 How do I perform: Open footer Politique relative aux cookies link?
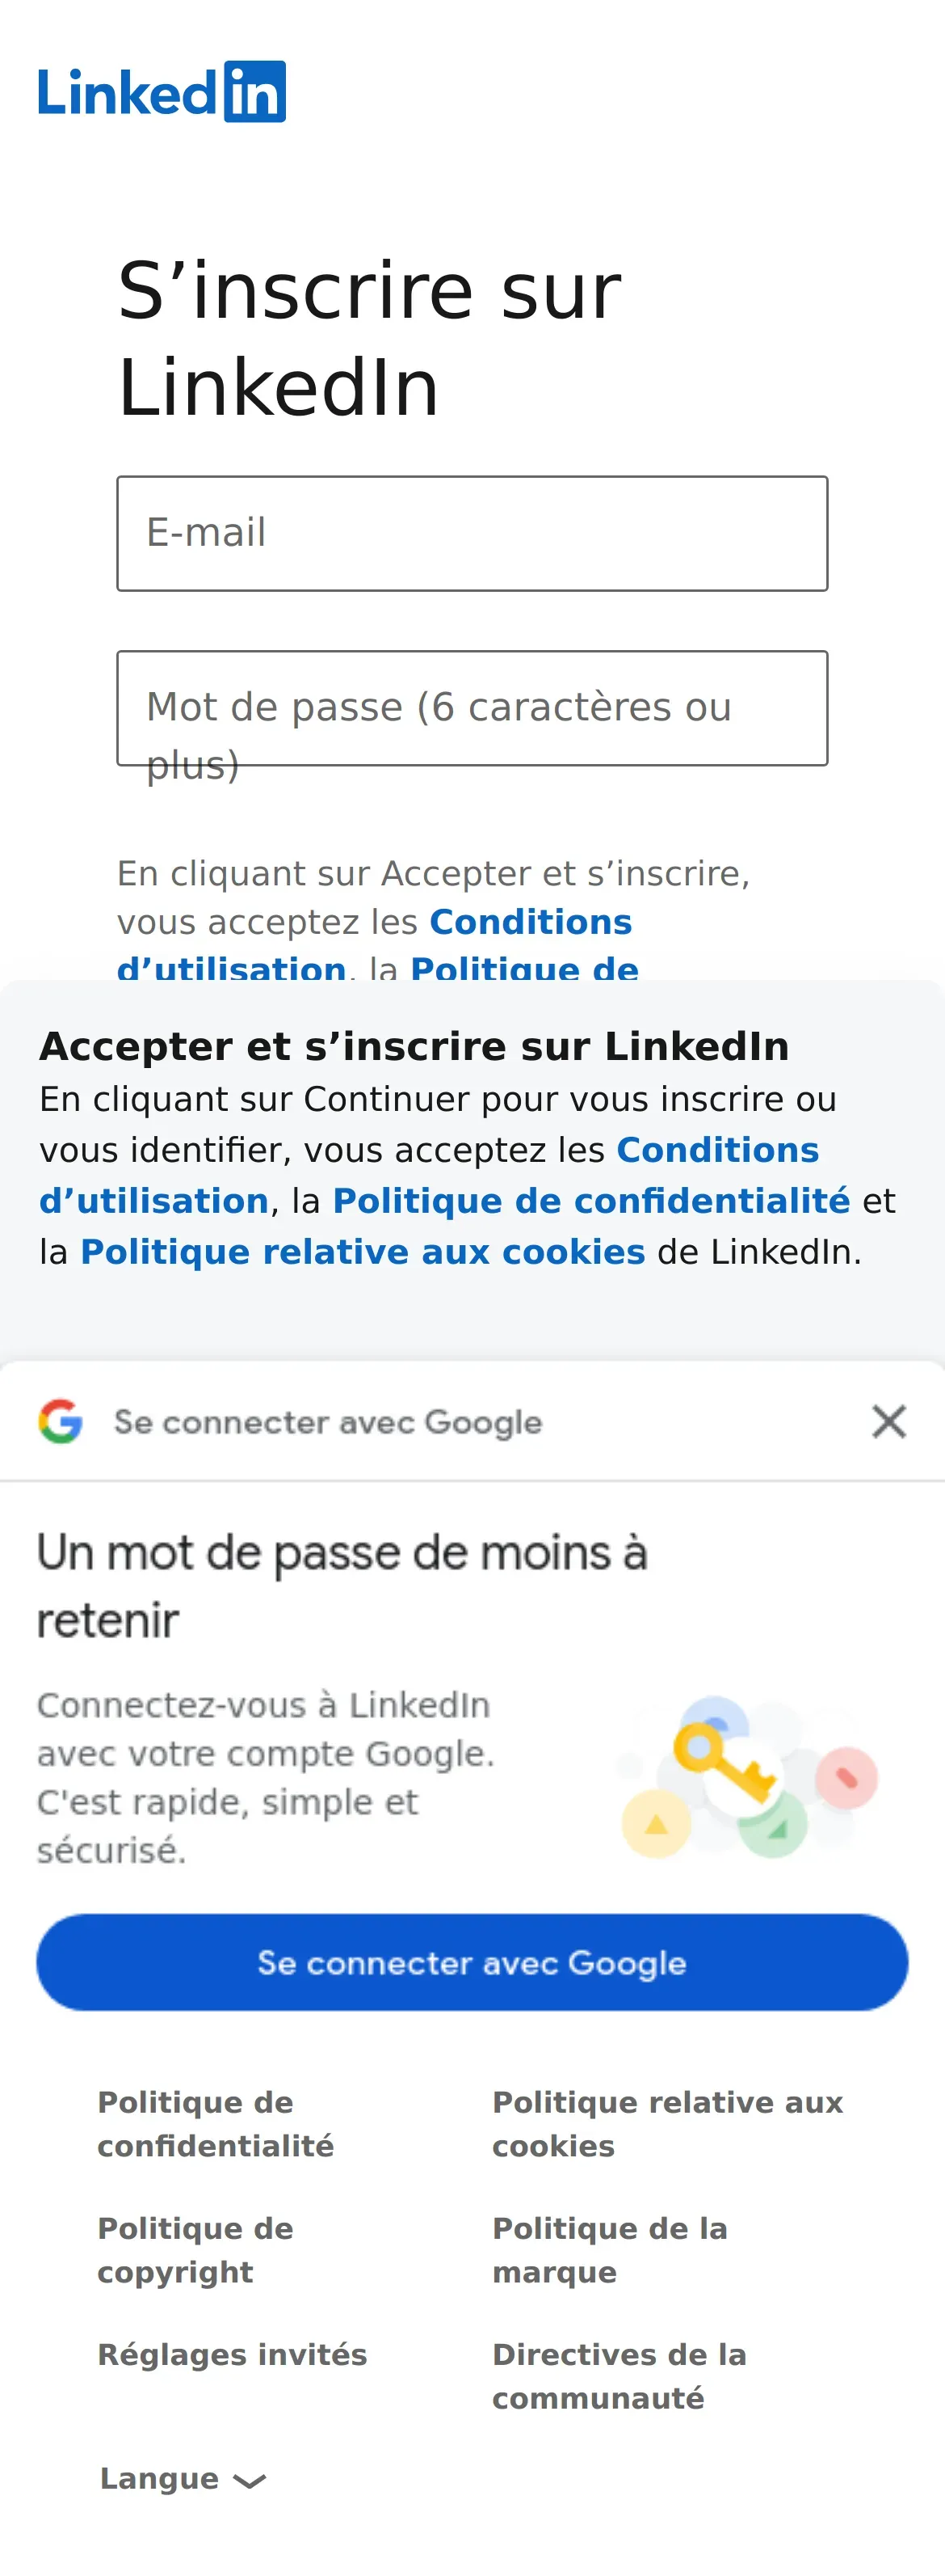click(x=666, y=2124)
